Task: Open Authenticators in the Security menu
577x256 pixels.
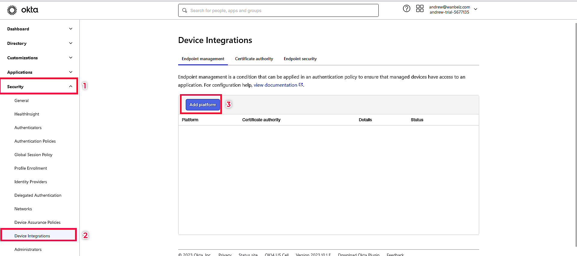Action: point(28,128)
